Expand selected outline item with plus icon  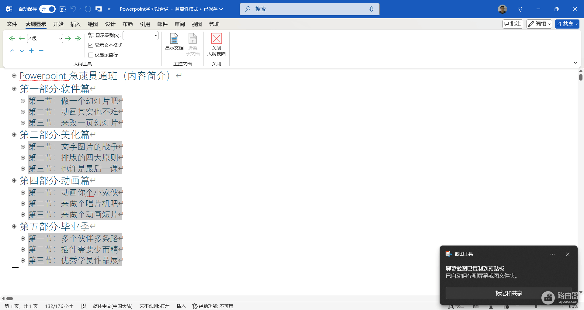pyautogui.click(x=31, y=50)
